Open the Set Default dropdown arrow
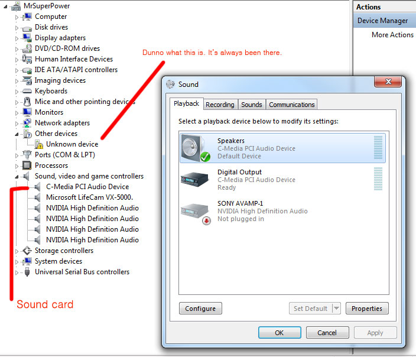This screenshot has width=416, height=357. tap(336, 309)
